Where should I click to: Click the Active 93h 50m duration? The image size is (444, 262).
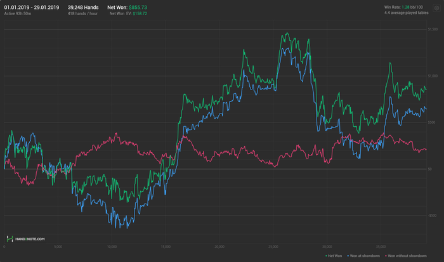click(20, 13)
